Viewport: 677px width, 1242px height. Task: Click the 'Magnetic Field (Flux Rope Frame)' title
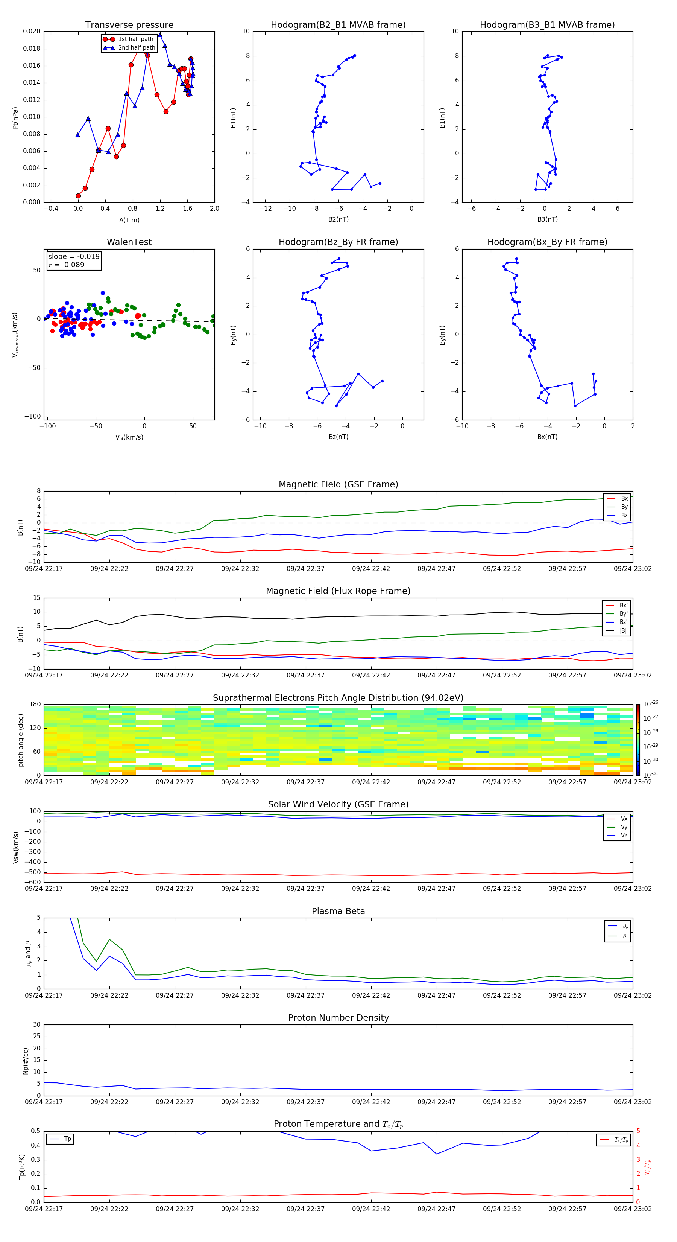click(x=338, y=591)
